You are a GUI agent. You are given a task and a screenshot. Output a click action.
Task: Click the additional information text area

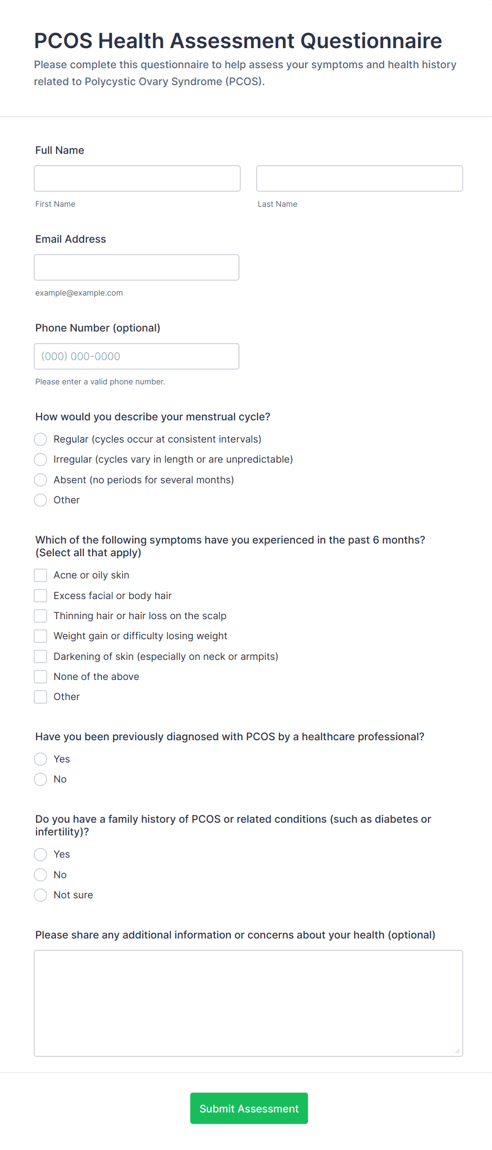click(248, 1003)
